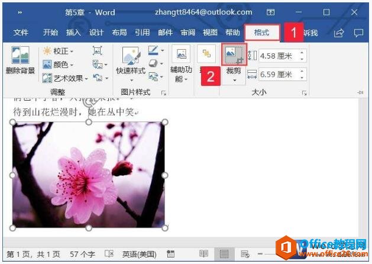The image size is (372, 264).
Task: Open the Quick Styles (快速样式) gallery
Action: click(x=131, y=63)
